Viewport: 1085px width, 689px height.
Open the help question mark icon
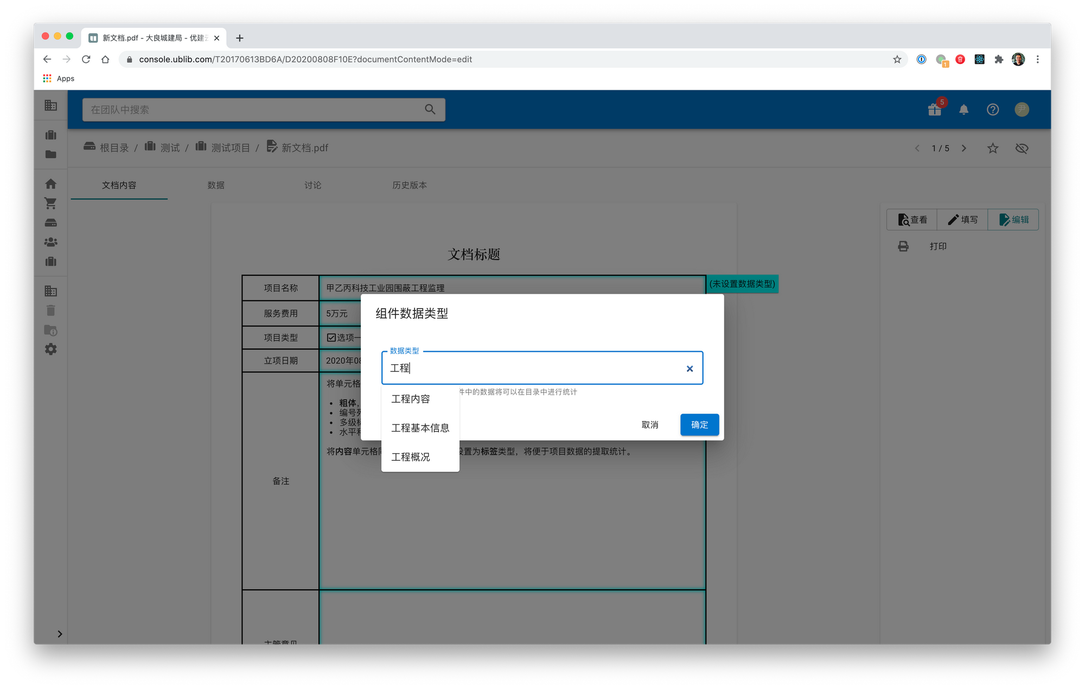992,110
